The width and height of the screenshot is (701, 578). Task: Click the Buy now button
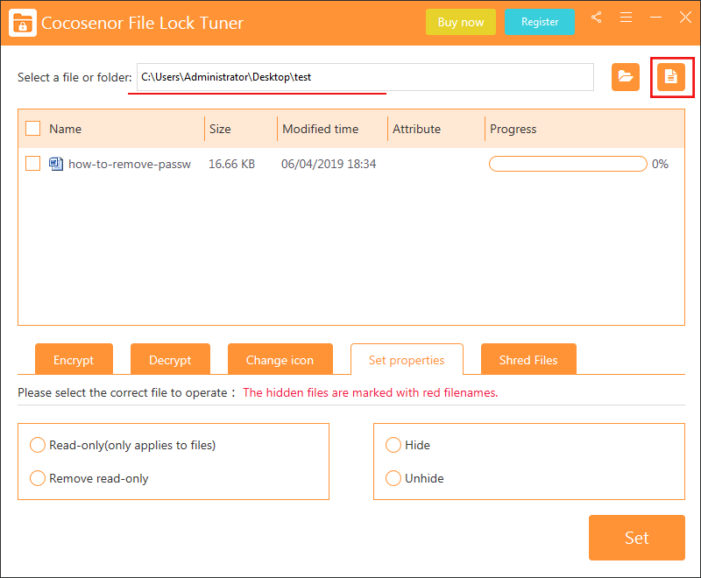point(461,22)
